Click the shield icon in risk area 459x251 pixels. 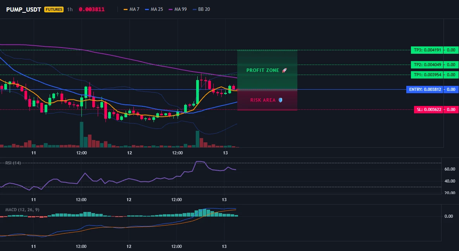[280, 100]
